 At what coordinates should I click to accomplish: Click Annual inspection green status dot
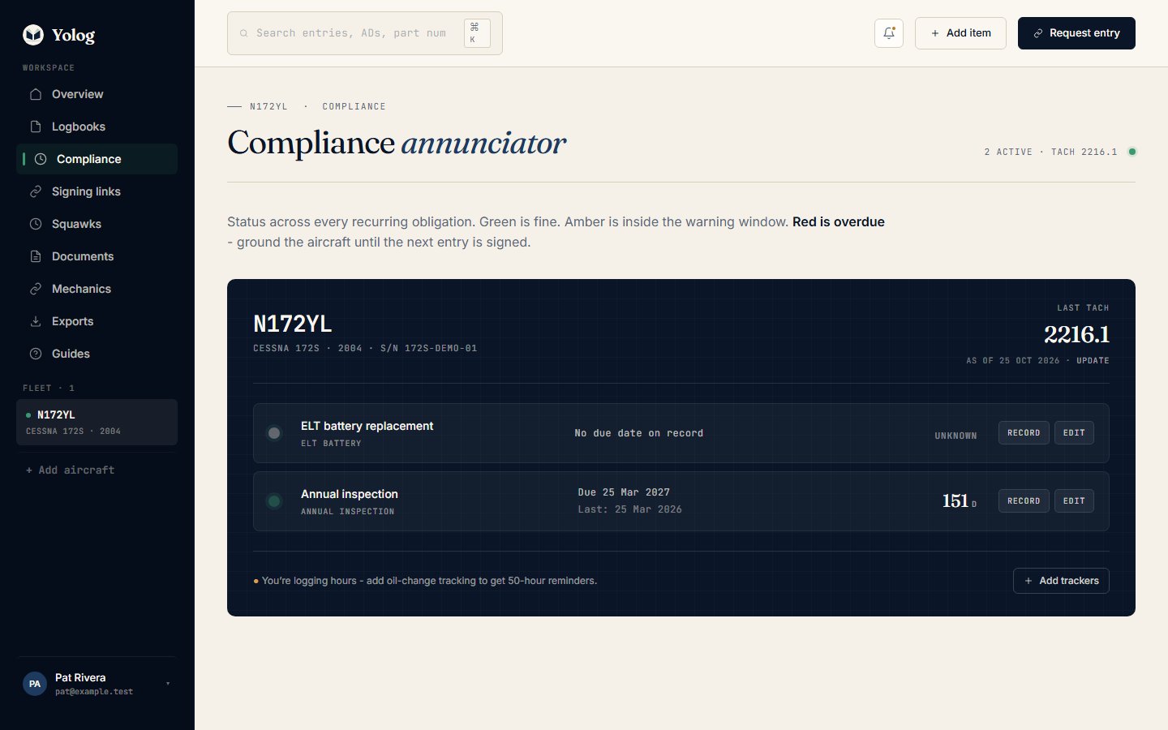(274, 501)
